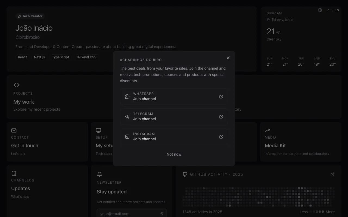348x217 pixels.
Task: Click the WhatsApp icon in the modal
Action: click(127, 96)
